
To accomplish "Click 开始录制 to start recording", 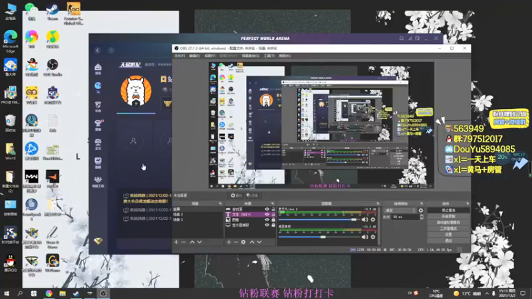I will point(448,217).
